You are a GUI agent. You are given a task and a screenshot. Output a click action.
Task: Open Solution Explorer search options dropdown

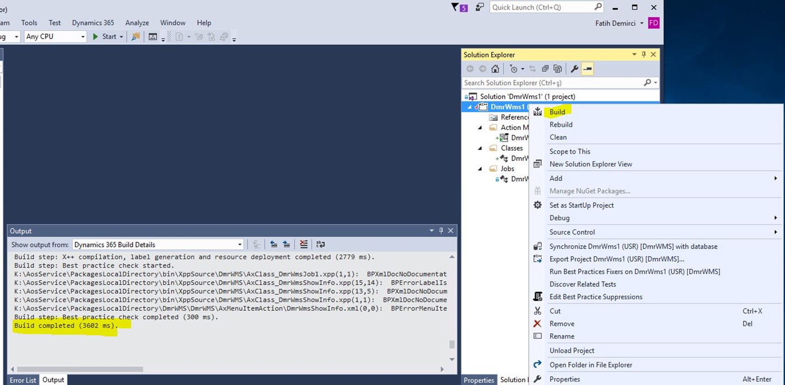coord(656,83)
